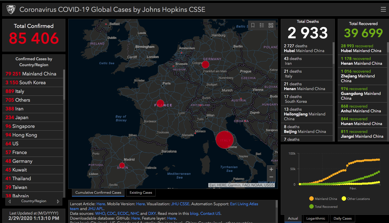Select 388 Iran in confirmed cases list
This screenshot has height=223, width=389.
[33, 109]
